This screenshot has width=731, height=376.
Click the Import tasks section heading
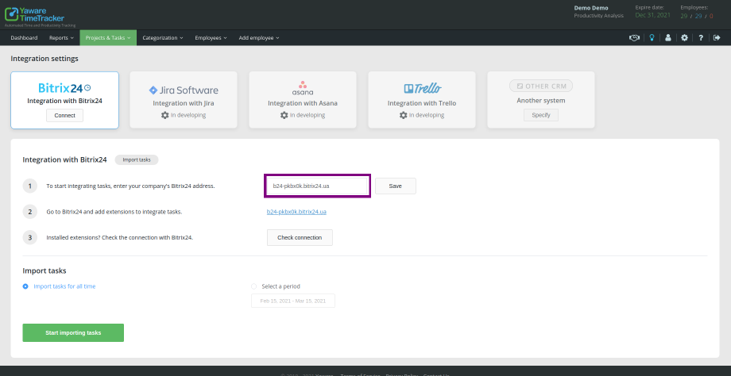44,270
